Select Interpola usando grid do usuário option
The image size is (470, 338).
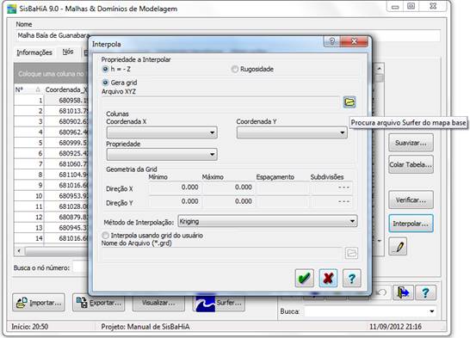(105, 236)
